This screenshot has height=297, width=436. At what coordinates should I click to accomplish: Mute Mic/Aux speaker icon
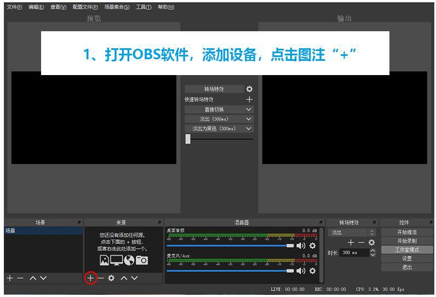[301, 271]
